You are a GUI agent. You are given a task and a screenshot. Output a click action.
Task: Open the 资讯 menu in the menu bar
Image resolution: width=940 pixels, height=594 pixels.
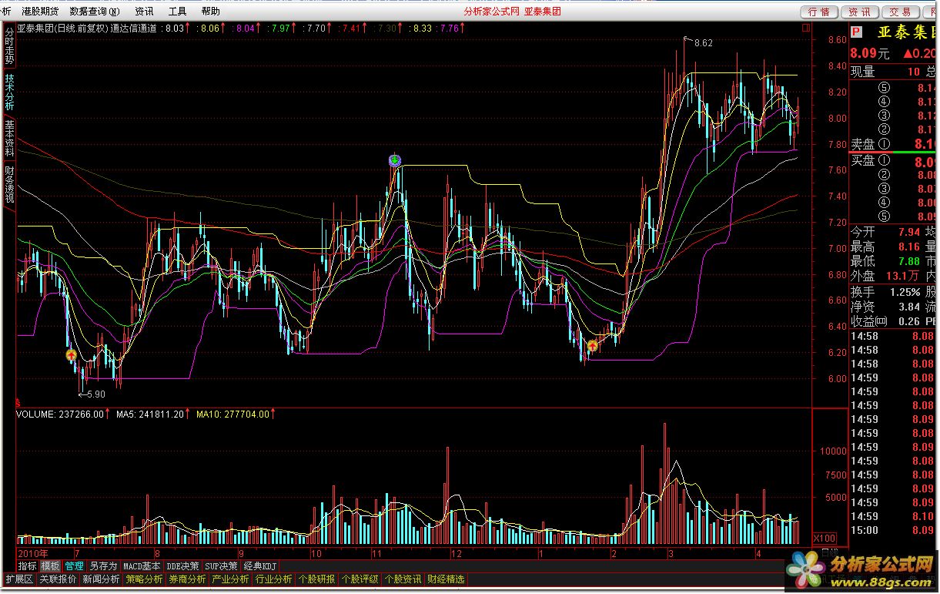(144, 12)
